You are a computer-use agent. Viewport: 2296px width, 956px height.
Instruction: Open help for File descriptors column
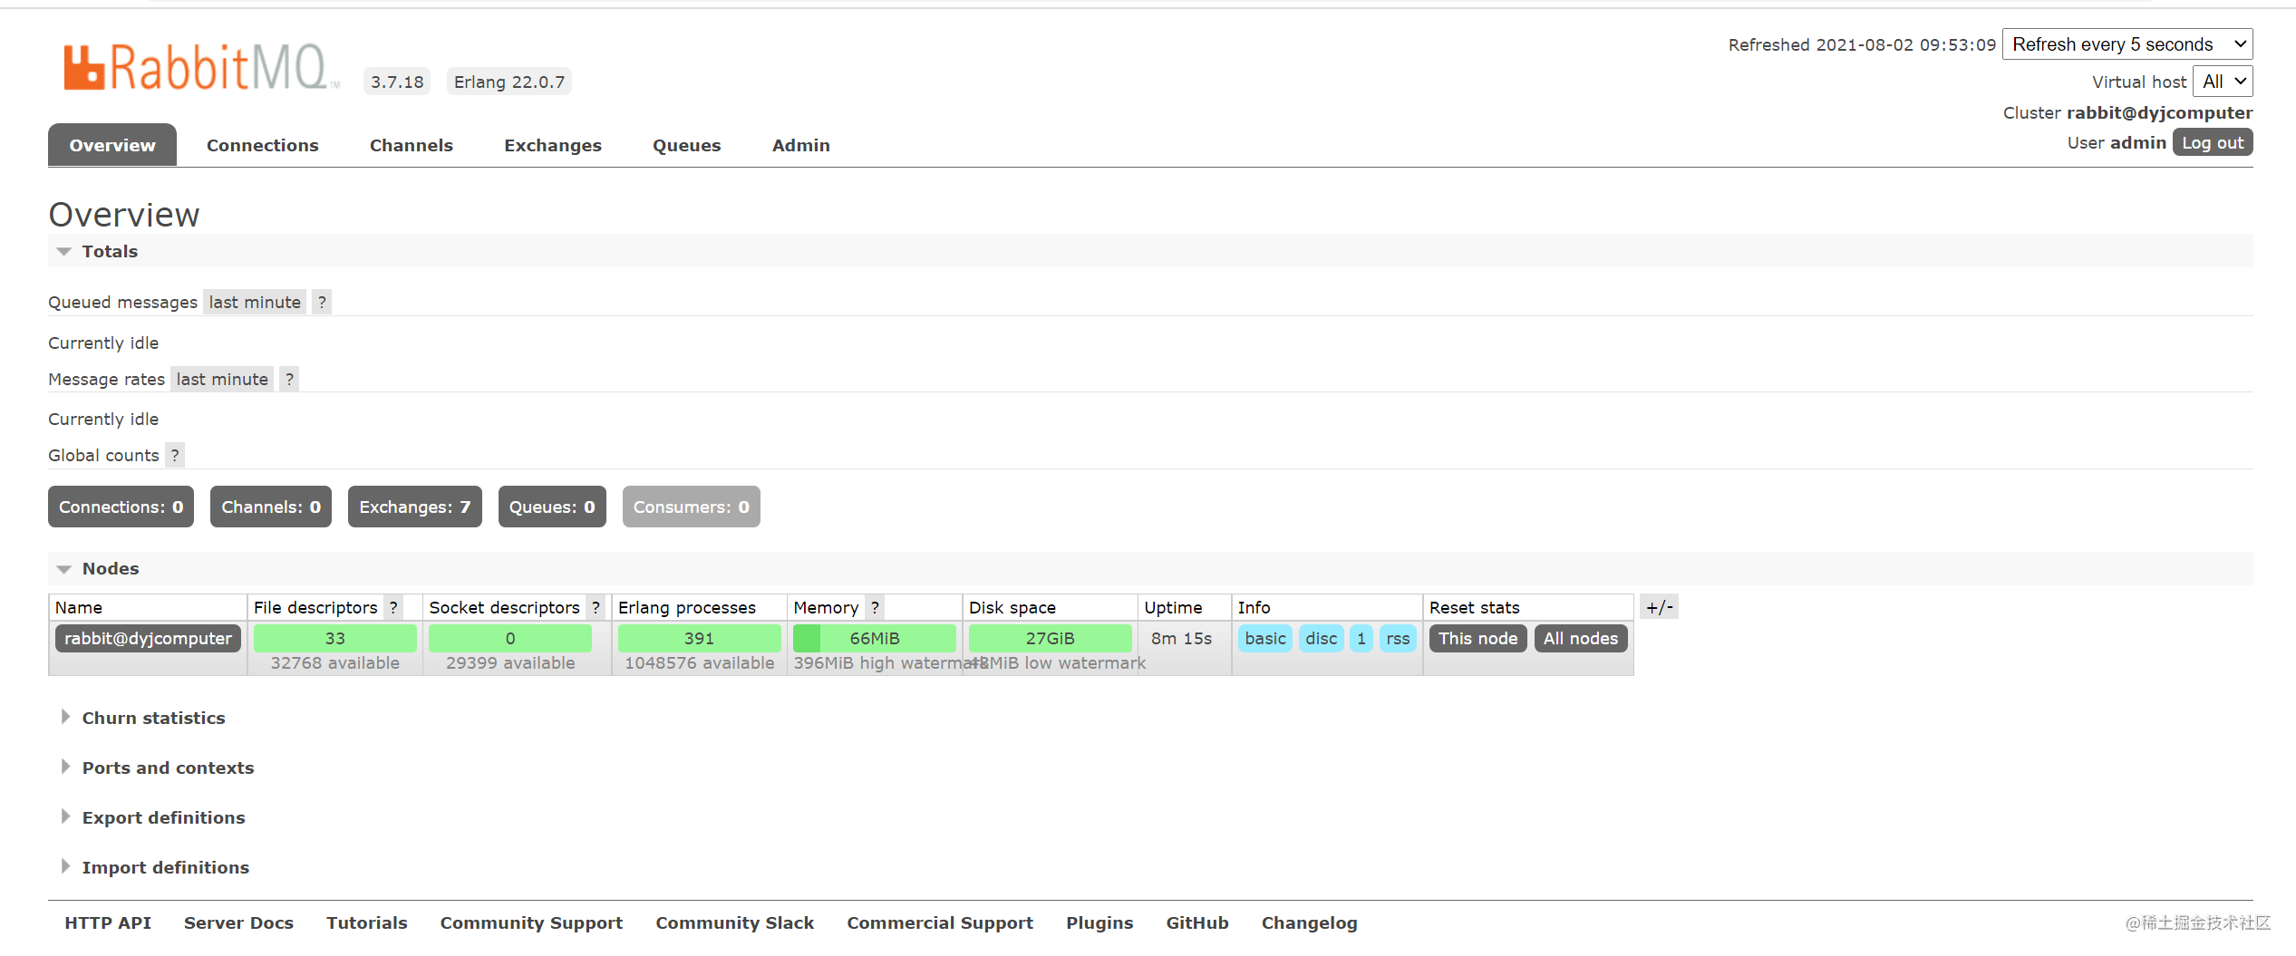click(x=393, y=607)
